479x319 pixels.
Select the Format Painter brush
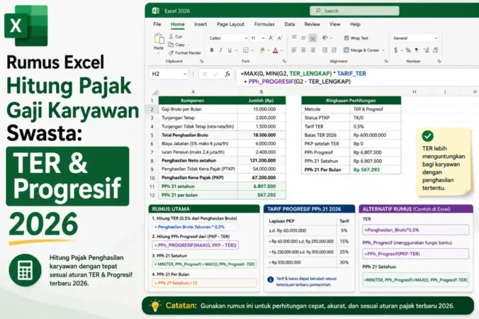pyautogui.click(x=171, y=53)
